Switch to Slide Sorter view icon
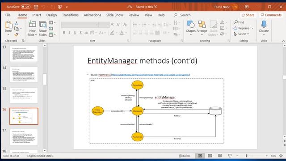Viewport: 286px width, 161px height. point(210,156)
